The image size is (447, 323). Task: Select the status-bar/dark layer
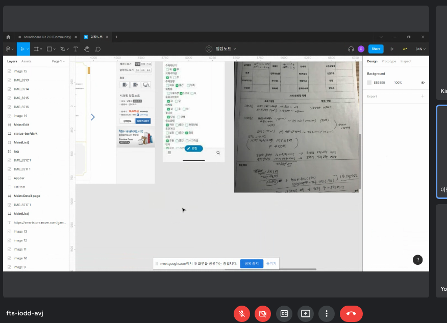37,133
